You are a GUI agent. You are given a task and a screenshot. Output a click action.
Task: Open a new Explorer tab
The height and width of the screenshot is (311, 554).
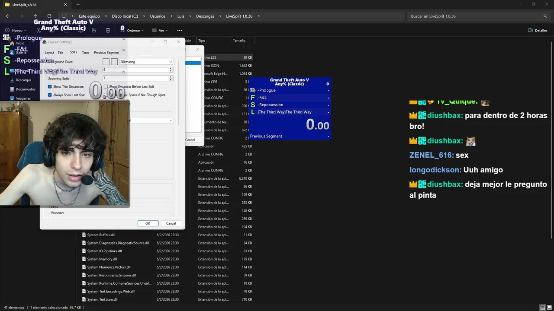point(78,5)
